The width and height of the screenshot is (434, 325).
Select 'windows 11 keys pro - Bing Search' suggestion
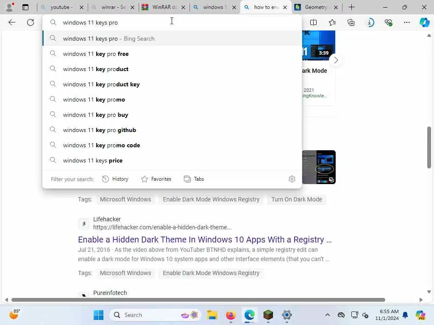pos(172,39)
